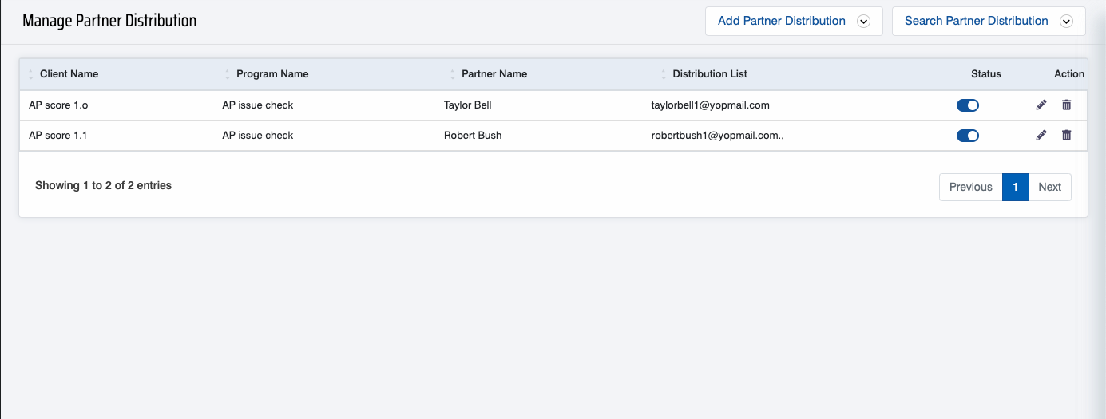
Task: Toggle status off for Robert Bush
Action: coord(968,136)
